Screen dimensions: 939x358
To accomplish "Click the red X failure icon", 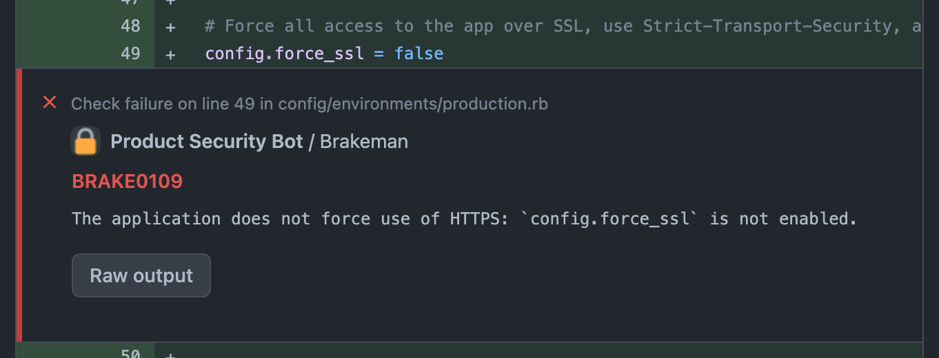I will 50,103.
